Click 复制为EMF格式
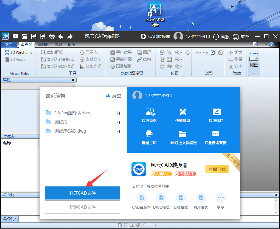Screen dimensions: 280x229 pyautogui.click(x=57, y=59)
